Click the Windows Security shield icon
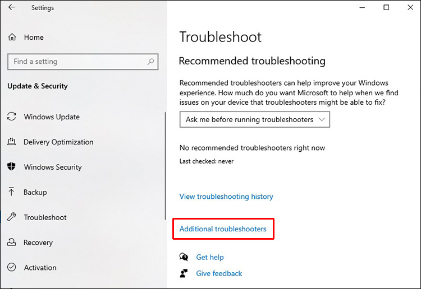The image size is (421, 289). click(x=11, y=167)
